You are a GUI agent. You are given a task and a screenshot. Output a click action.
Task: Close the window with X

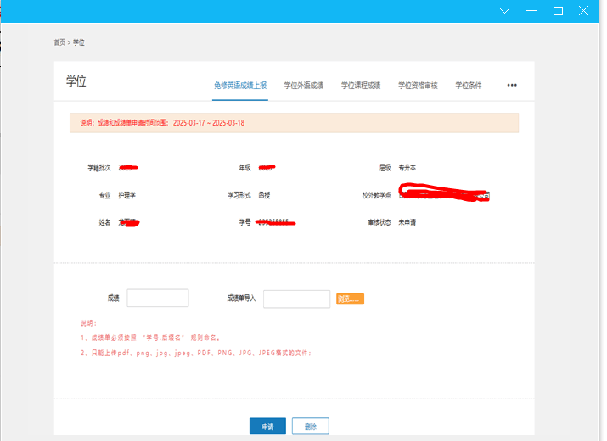coord(584,11)
